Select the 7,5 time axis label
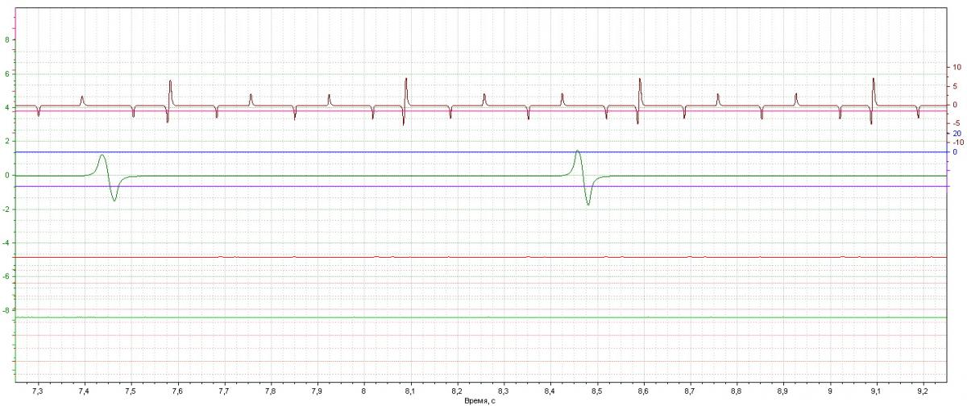Image resolution: width=967 pixels, height=406 pixels. [x=131, y=391]
